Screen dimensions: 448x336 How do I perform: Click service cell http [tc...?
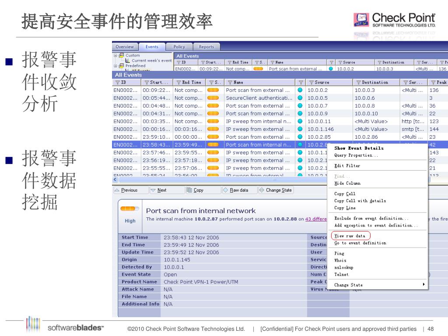[x=413, y=122]
